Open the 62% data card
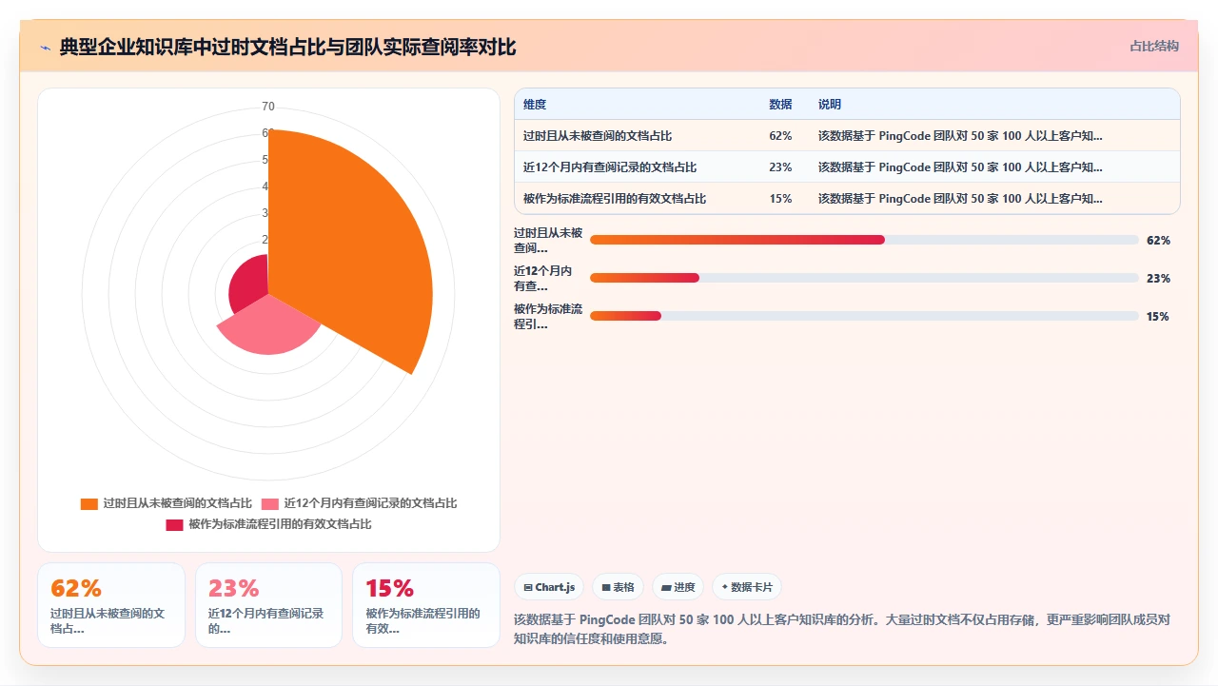 (111, 605)
